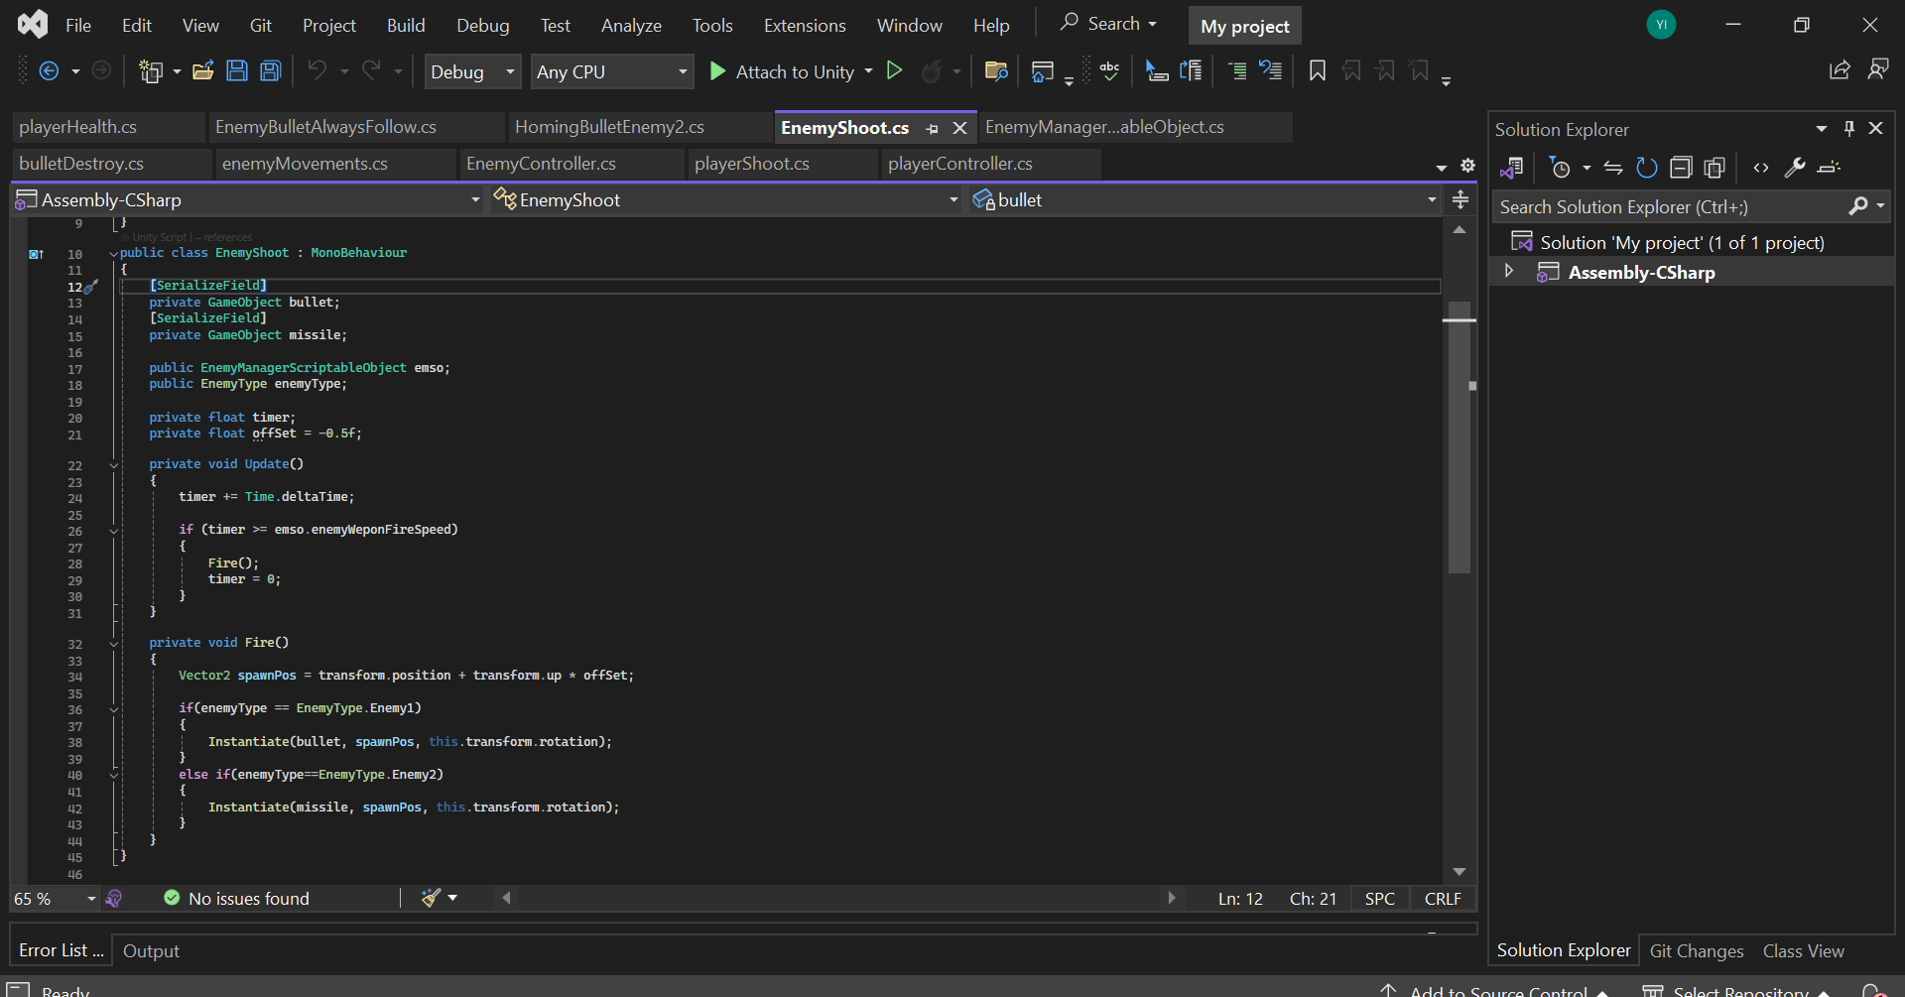Click the uncomment selected lines icon

1271,70
